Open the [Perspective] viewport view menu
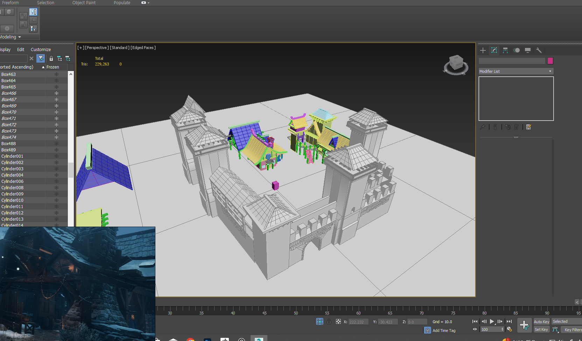 pyautogui.click(x=97, y=48)
